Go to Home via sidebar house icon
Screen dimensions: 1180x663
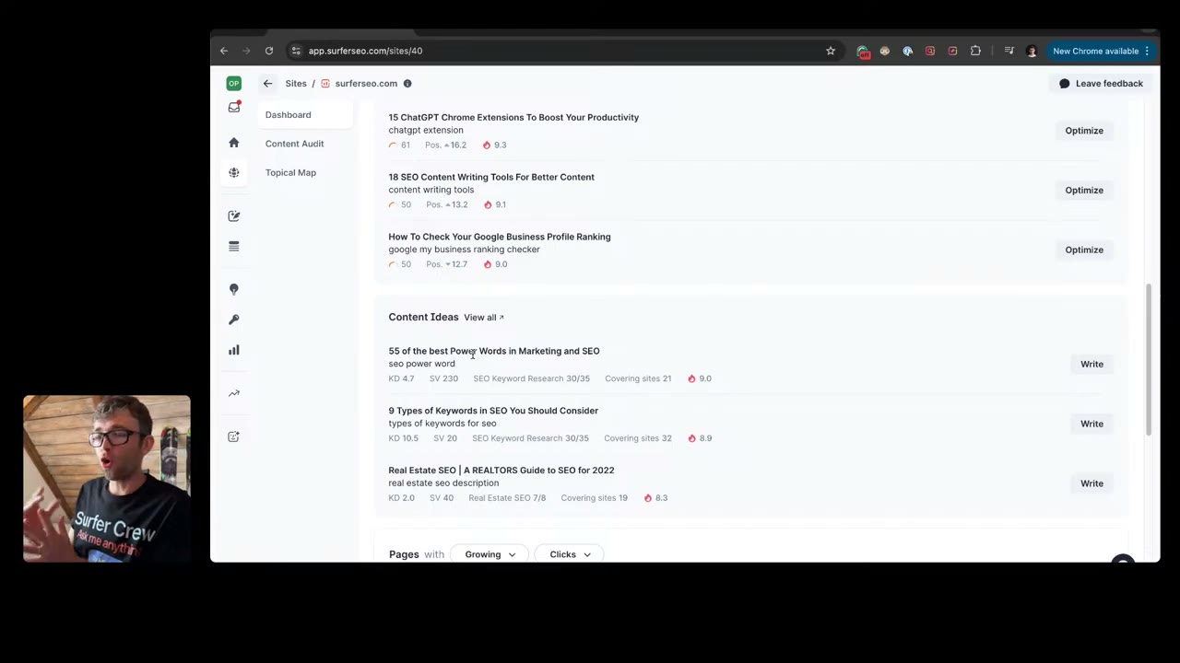[x=234, y=143]
